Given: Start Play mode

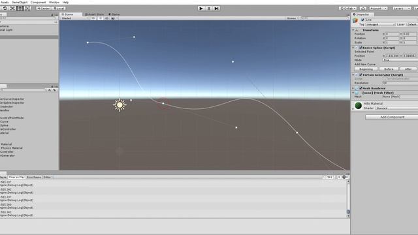Looking at the screenshot, I should pos(201,8).
